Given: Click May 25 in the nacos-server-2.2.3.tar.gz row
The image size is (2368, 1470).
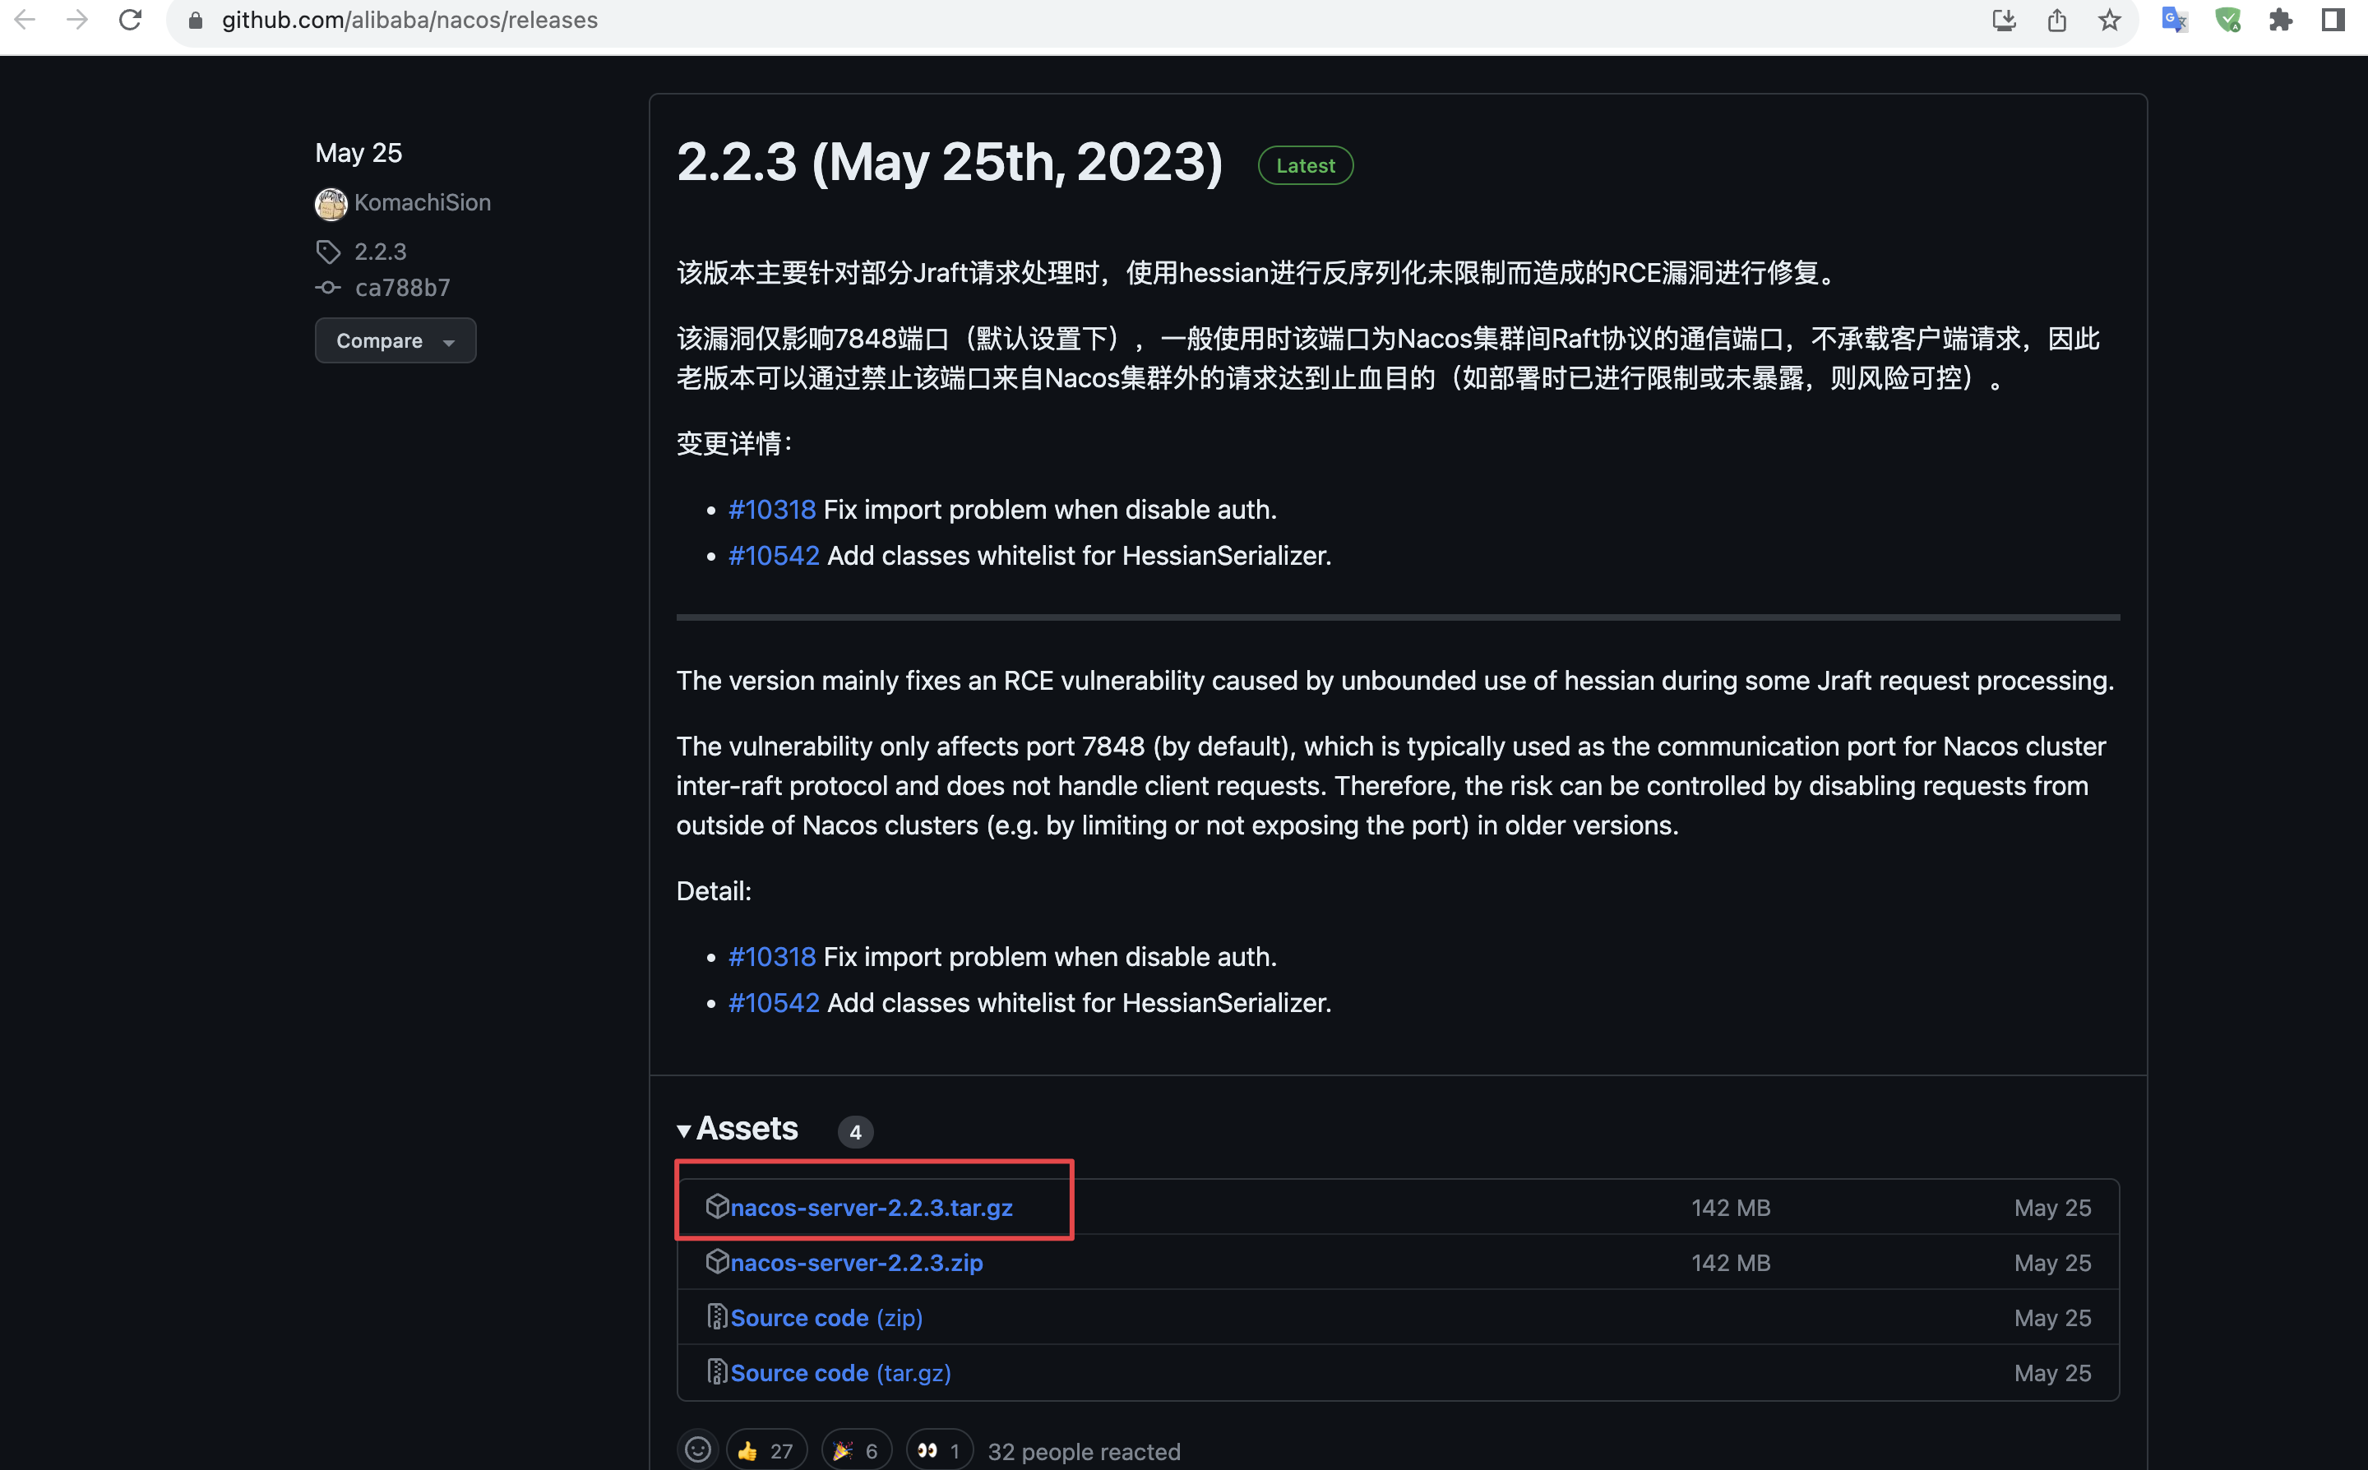Looking at the screenshot, I should (x=2052, y=1208).
